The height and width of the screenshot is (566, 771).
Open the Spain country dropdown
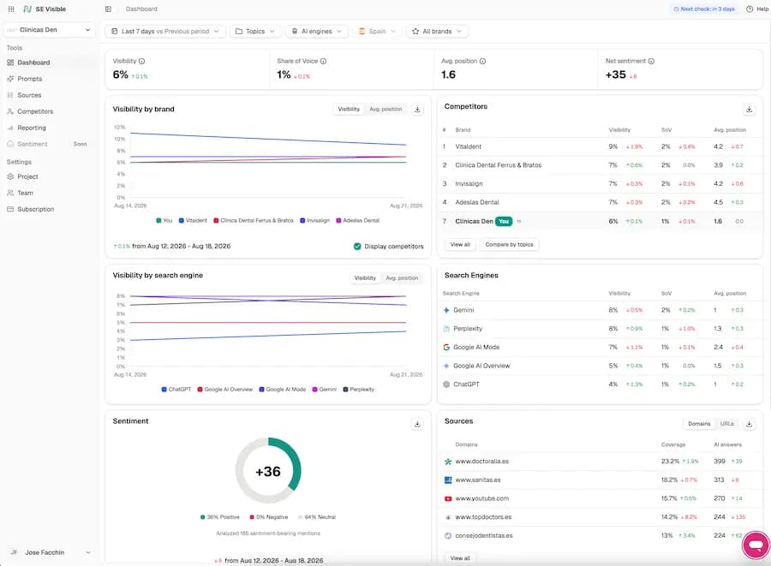coord(377,31)
